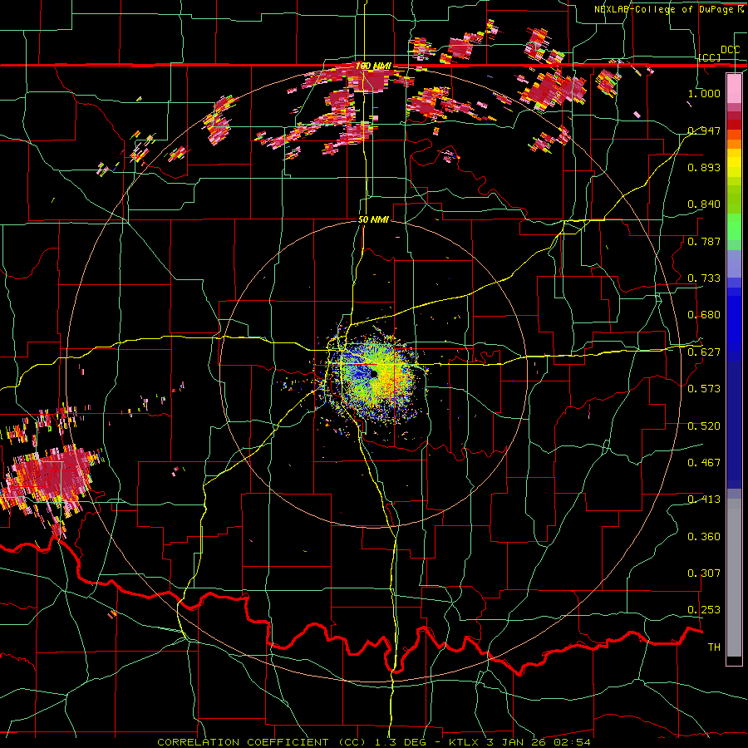748x748 pixels.
Task: Select the 0.520 scale value
Action: [704, 426]
